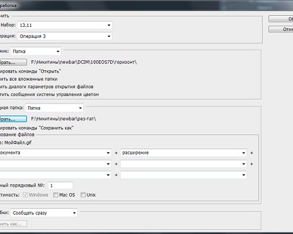Screen dimensions: 293x234
Task: Open the Сообщать сразу errors dropdown
Action: coord(44,213)
